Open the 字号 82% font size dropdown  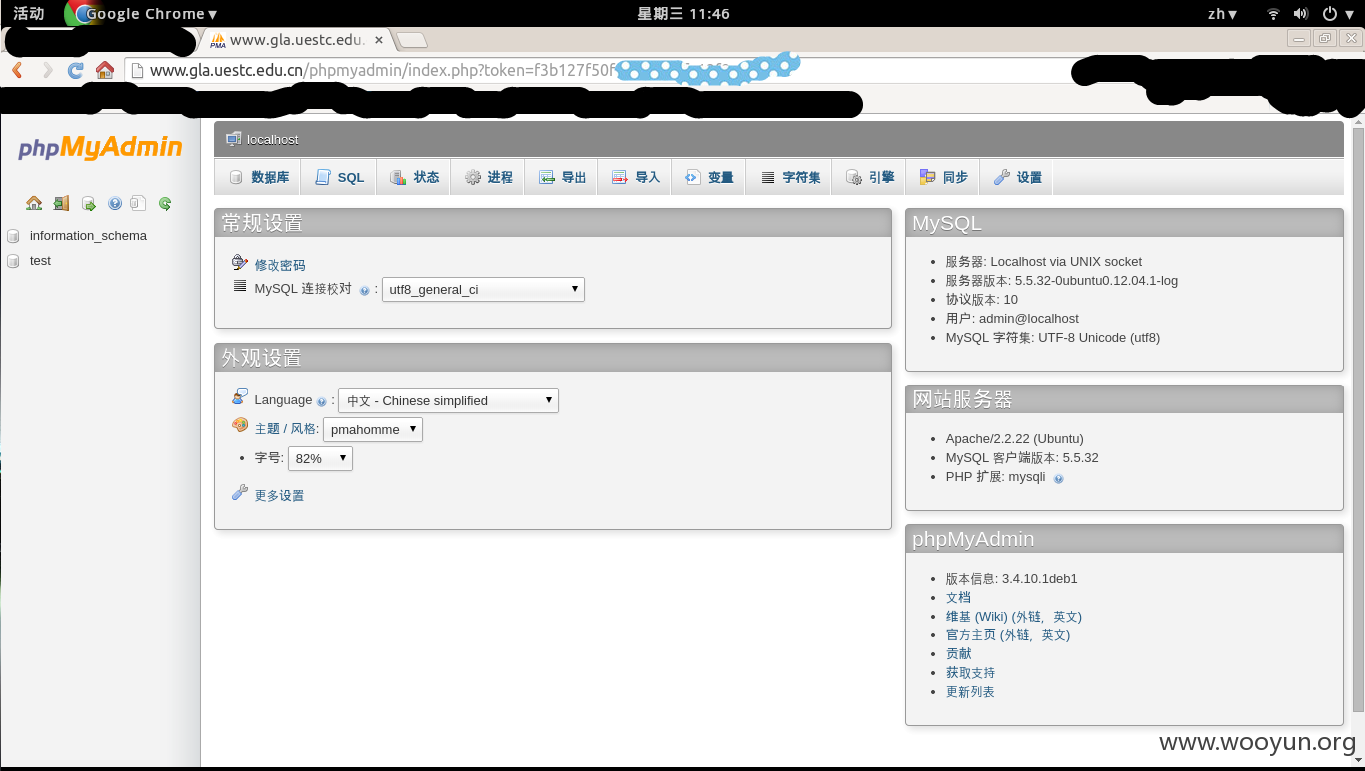pos(320,458)
